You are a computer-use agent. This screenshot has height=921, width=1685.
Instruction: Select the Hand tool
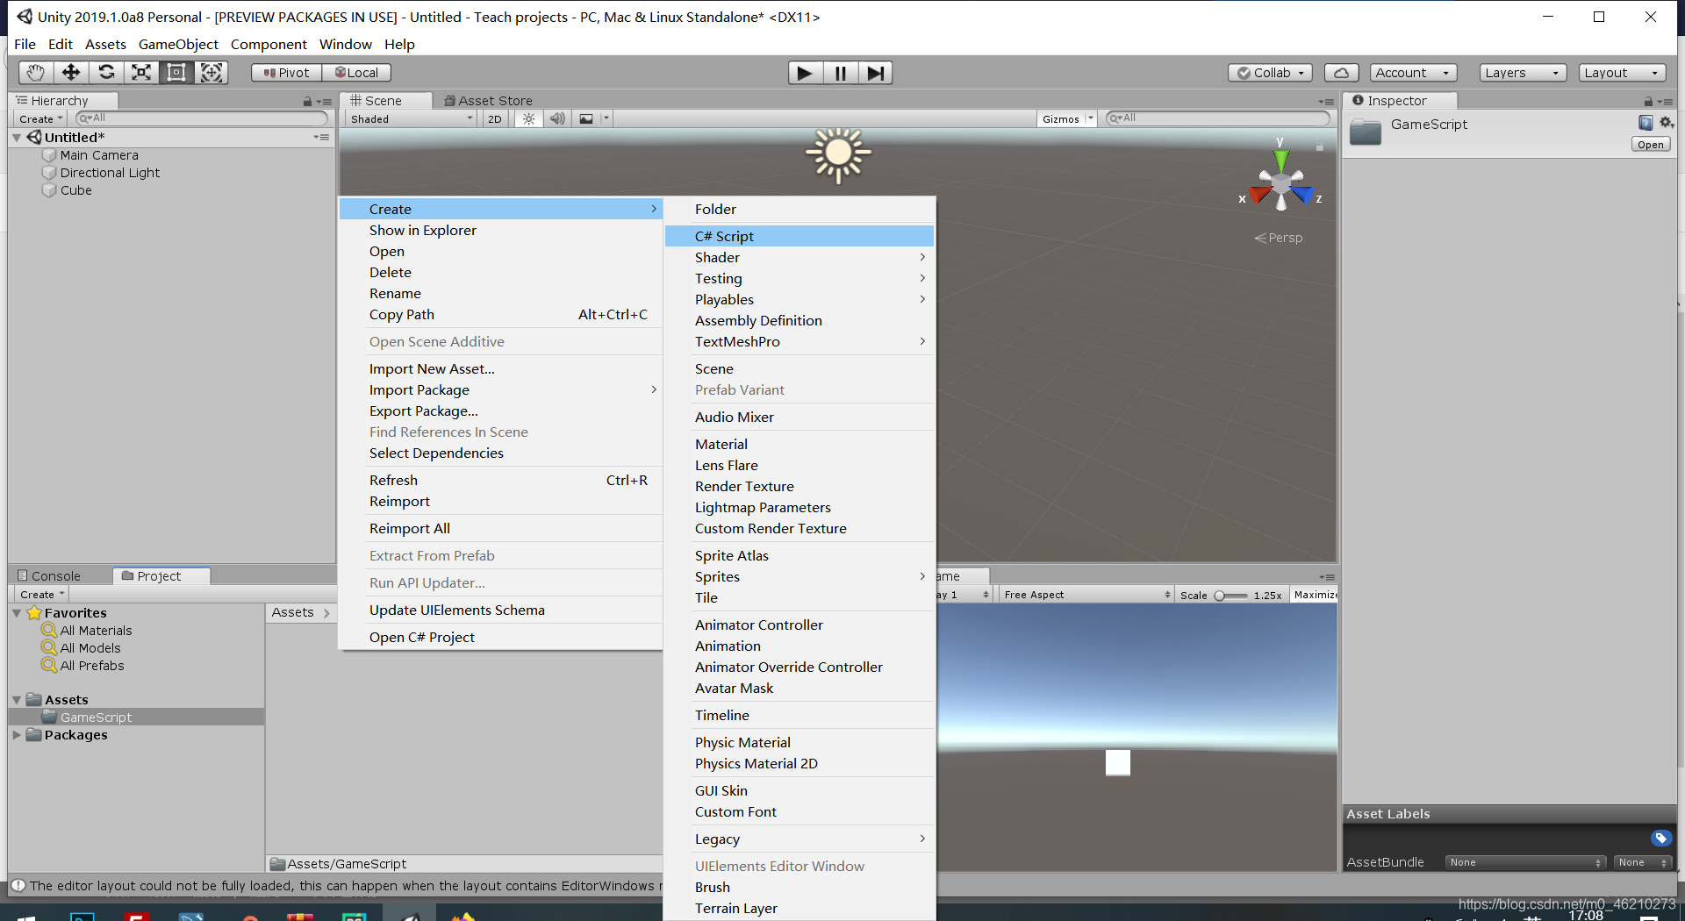(35, 73)
